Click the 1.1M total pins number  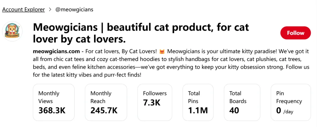198,110
